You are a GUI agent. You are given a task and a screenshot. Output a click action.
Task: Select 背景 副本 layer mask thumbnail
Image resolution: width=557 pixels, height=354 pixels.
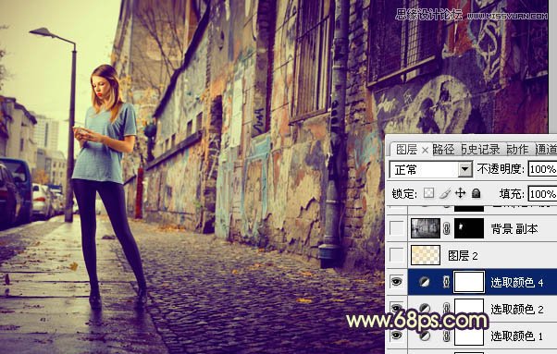click(x=469, y=228)
